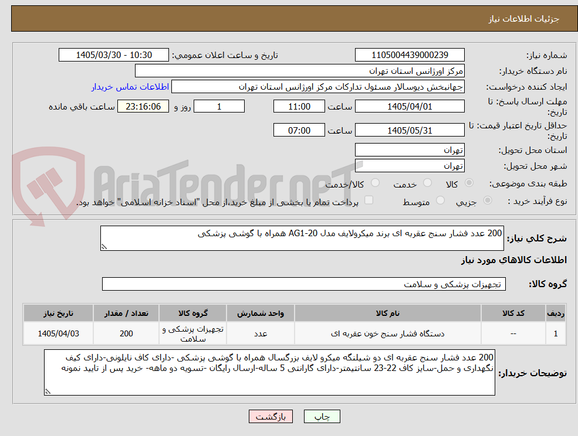The image size is (578, 436).
Task: Click the اطلاعات کالاهای مورد نیاز section heading
Action: 514,260
